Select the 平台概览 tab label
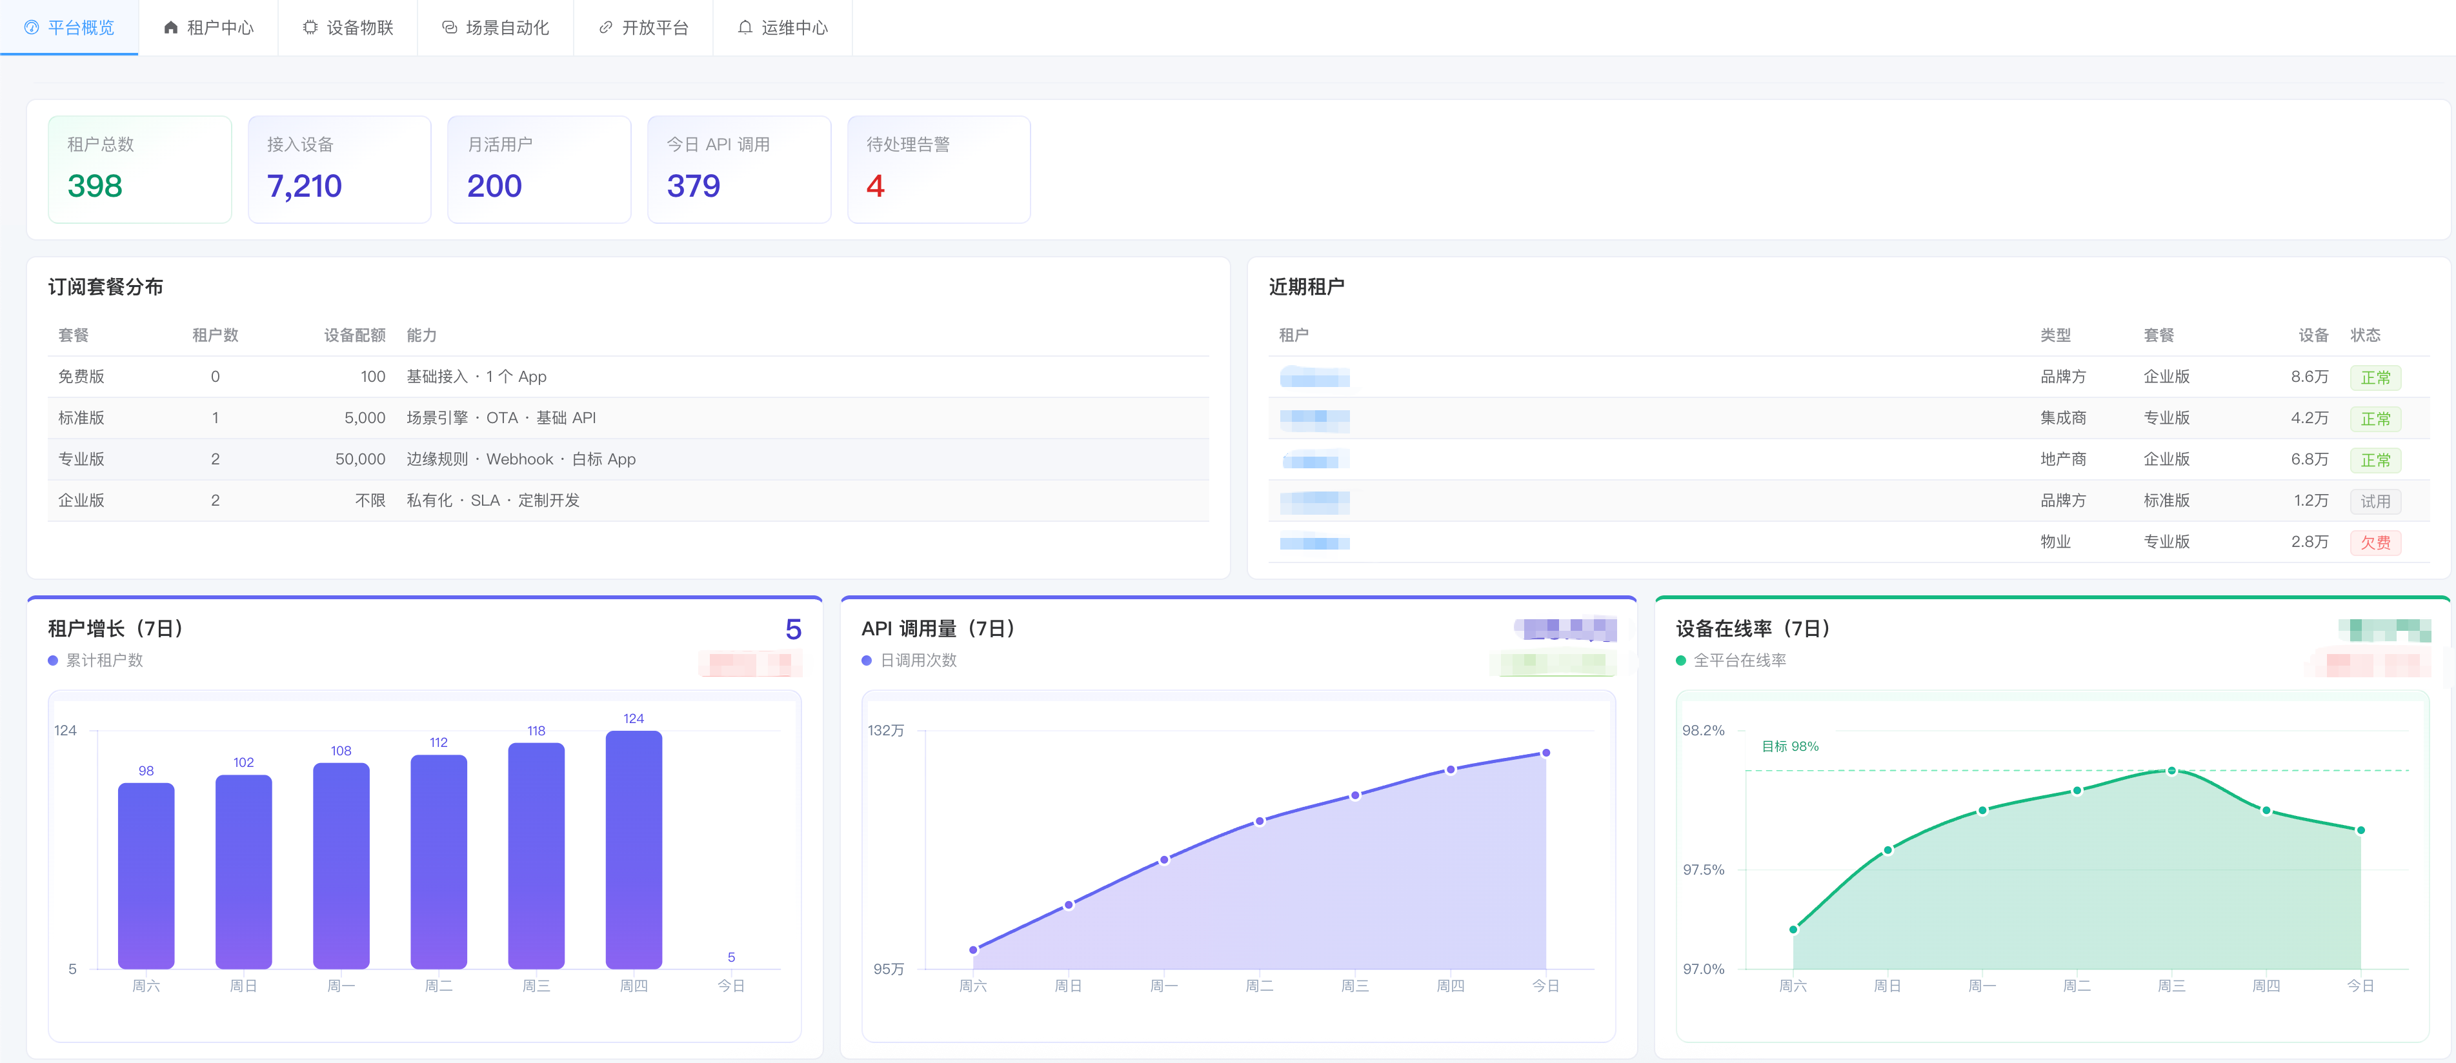Viewport: 2456px width, 1063px height. pyautogui.click(x=81, y=28)
